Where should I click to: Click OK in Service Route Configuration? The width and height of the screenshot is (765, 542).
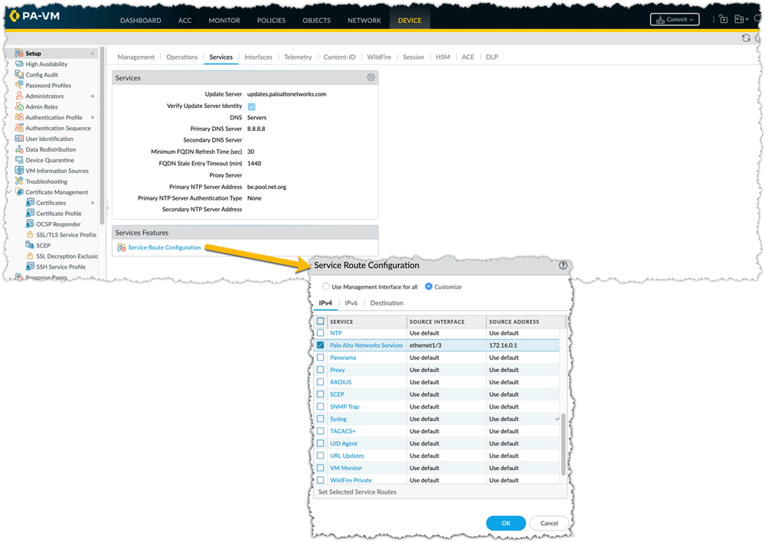click(x=506, y=523)
